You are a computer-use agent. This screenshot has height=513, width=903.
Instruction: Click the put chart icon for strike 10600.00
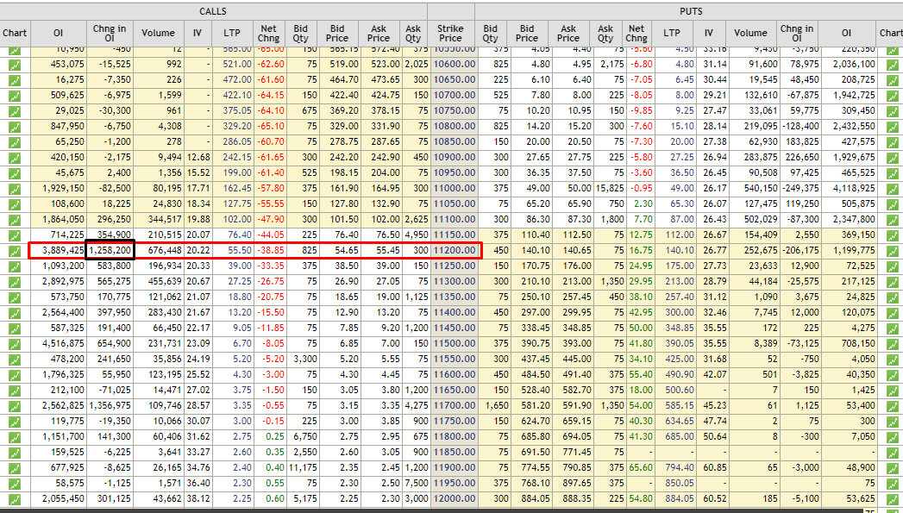click(892, 64)
